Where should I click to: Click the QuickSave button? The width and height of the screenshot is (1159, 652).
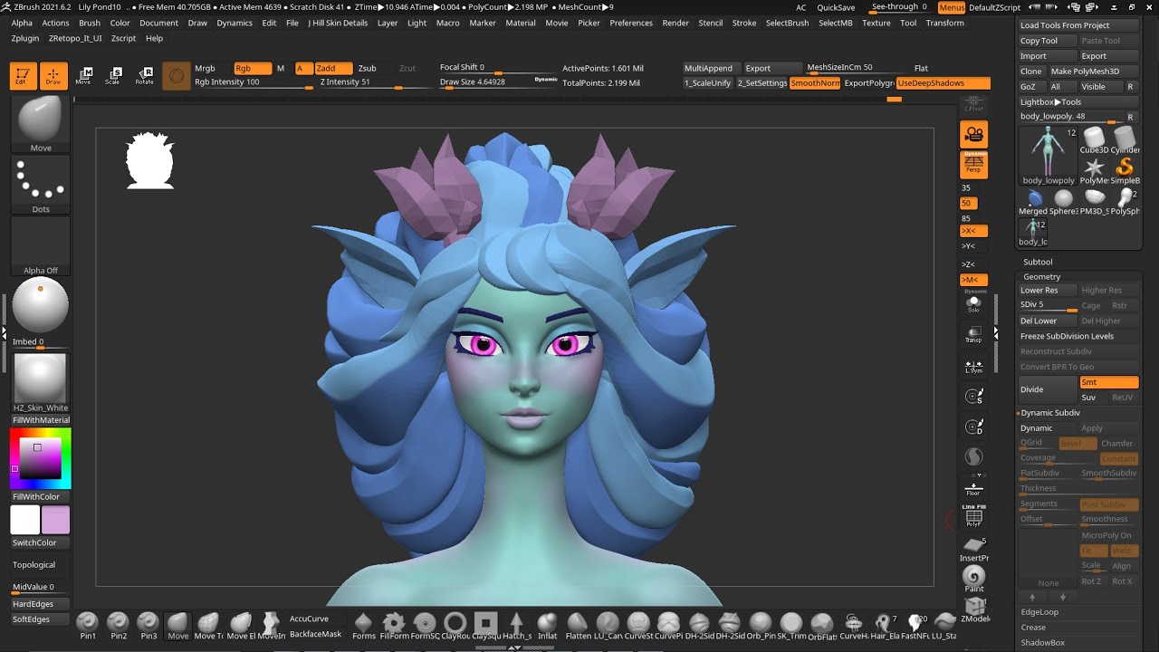coord(836,7)
